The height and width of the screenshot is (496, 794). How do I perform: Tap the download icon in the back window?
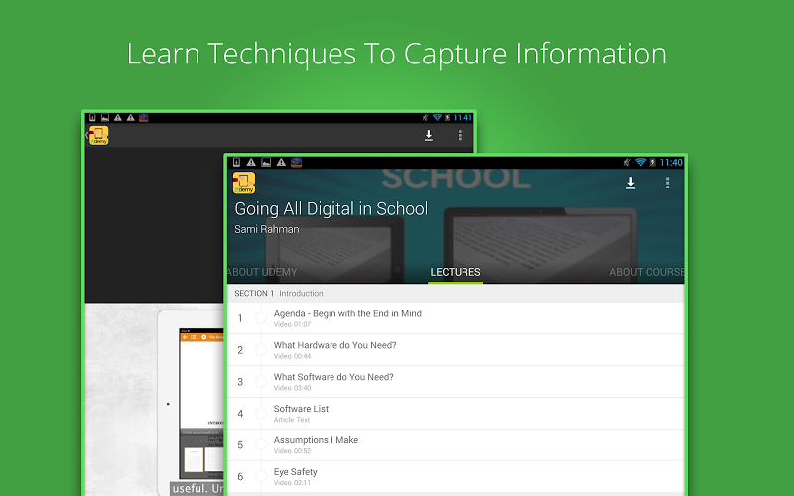tap(429, 136)
